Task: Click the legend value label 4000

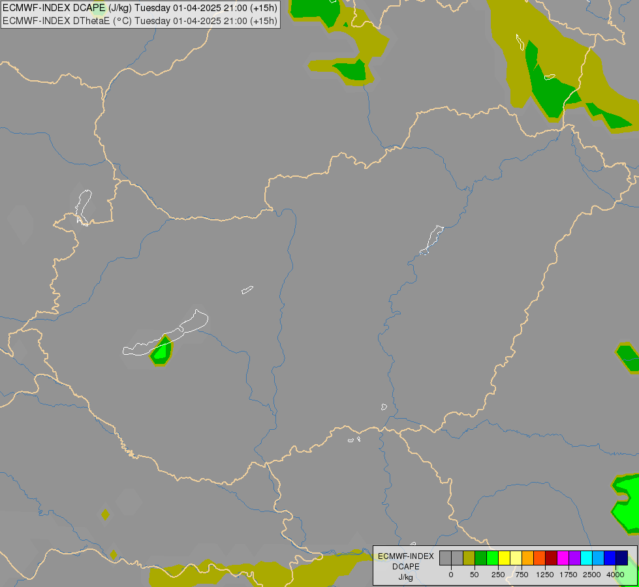Action: click(x=616, y=575)
